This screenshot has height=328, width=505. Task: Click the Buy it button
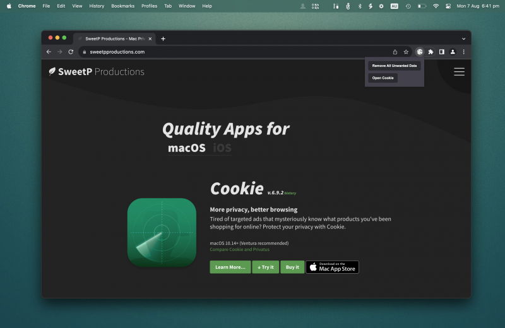[292, 267]
